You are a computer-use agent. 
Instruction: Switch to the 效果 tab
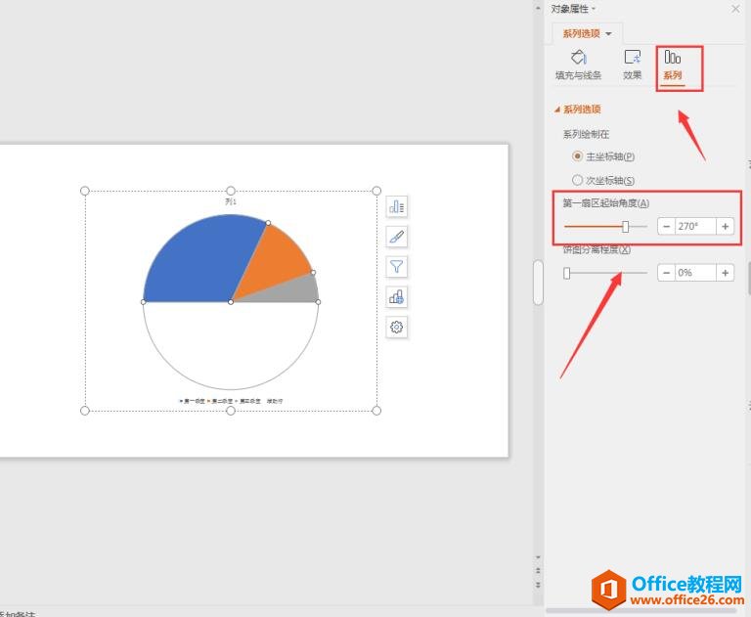(633, 66)
